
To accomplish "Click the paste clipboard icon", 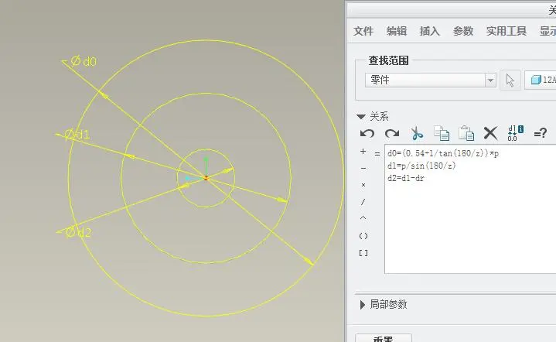I will (466, 133).
